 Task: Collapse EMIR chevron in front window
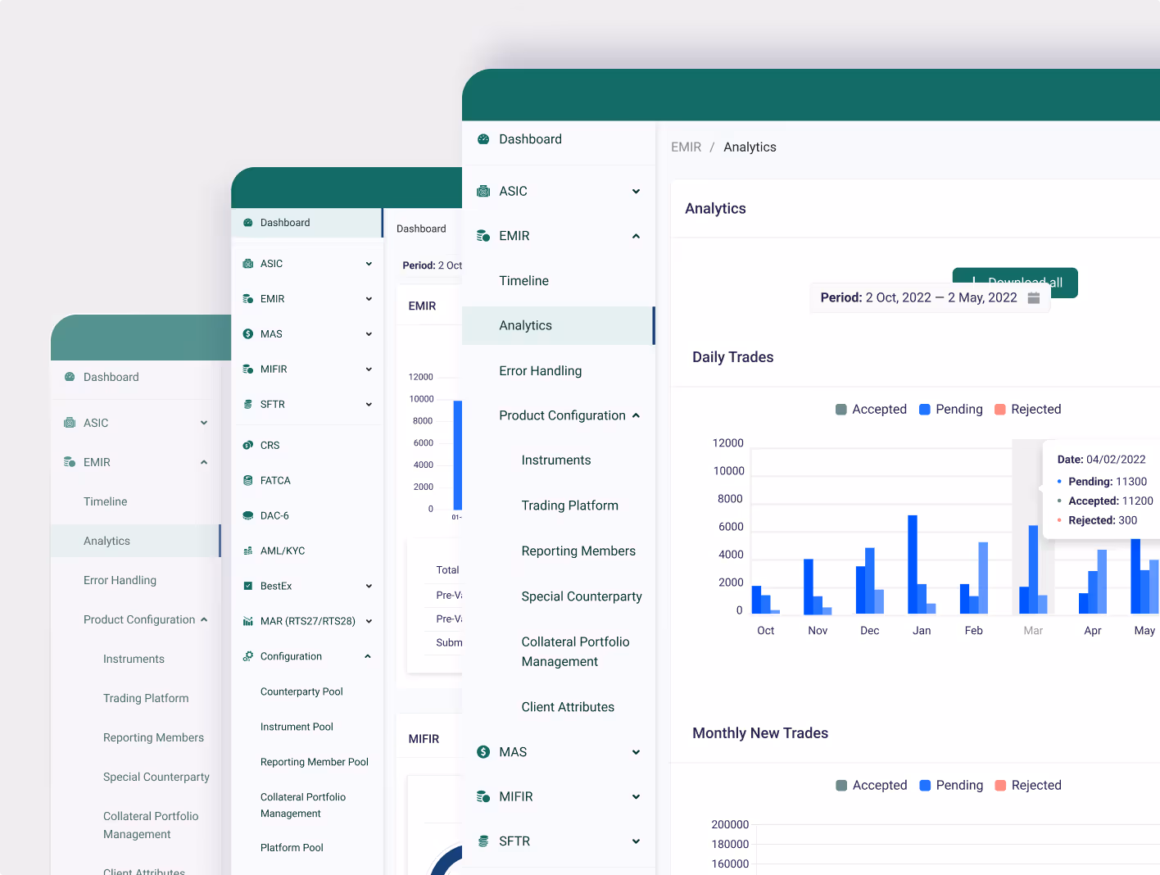(x=636, y=237)
